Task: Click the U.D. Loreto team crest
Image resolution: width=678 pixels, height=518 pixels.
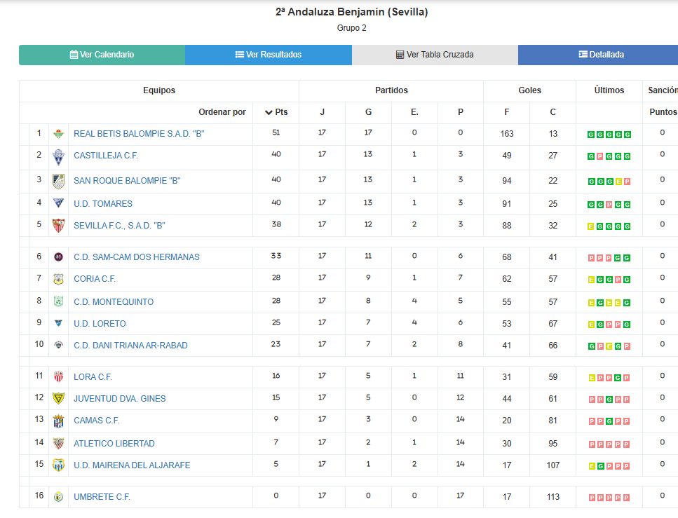Action: pyautogui.click(x=58, y=323)
